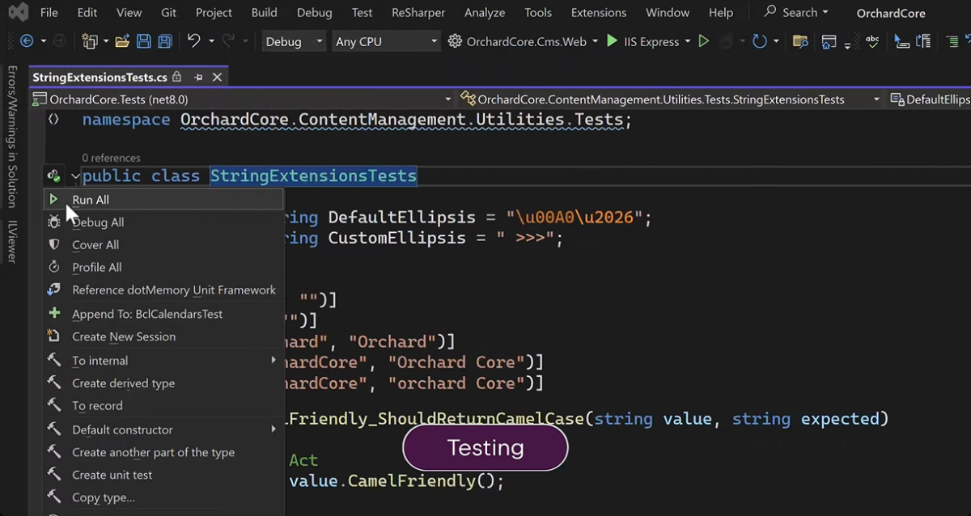Click the Find in Files folder icon

(800, 41)
